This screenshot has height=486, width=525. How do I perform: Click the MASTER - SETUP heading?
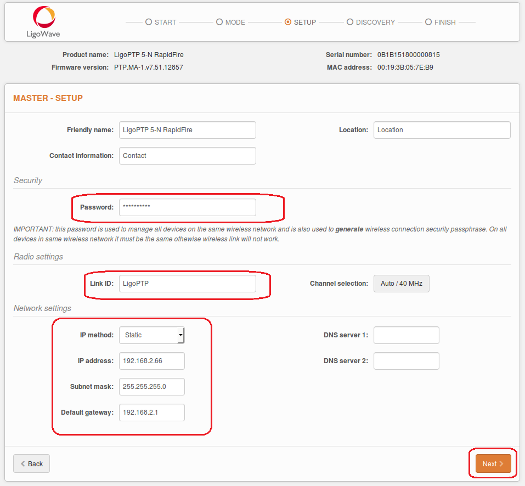coord(48,98)
